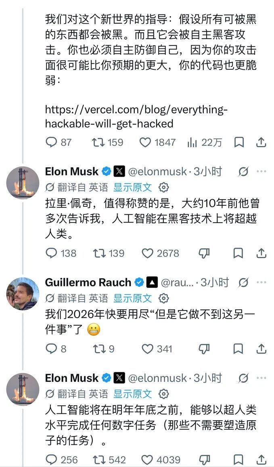Share the vercel blog tweet
274x467 pixels.
pos(261,142)
